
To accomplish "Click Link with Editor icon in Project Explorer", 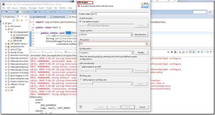I will pyautogui.click(x=17, y=20).
